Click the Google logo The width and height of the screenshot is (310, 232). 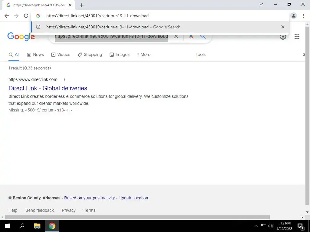[x=21, y=37]
